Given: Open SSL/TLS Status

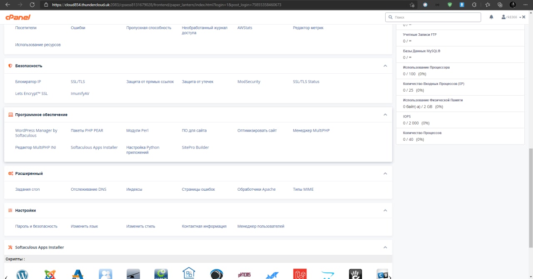Looking at the screenshot, I should (x=306, y=82).
